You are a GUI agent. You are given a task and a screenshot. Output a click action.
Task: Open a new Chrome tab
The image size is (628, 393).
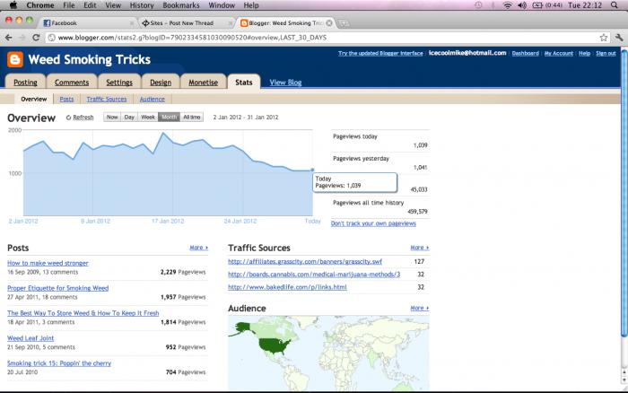[343, 23]
